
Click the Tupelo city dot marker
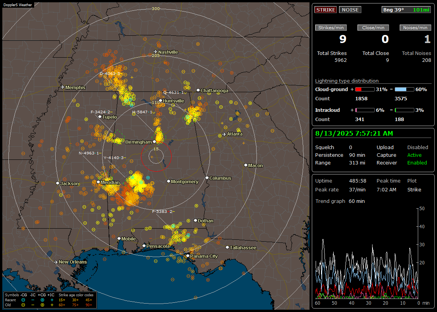pyautogui.click(x=100, y=117)
